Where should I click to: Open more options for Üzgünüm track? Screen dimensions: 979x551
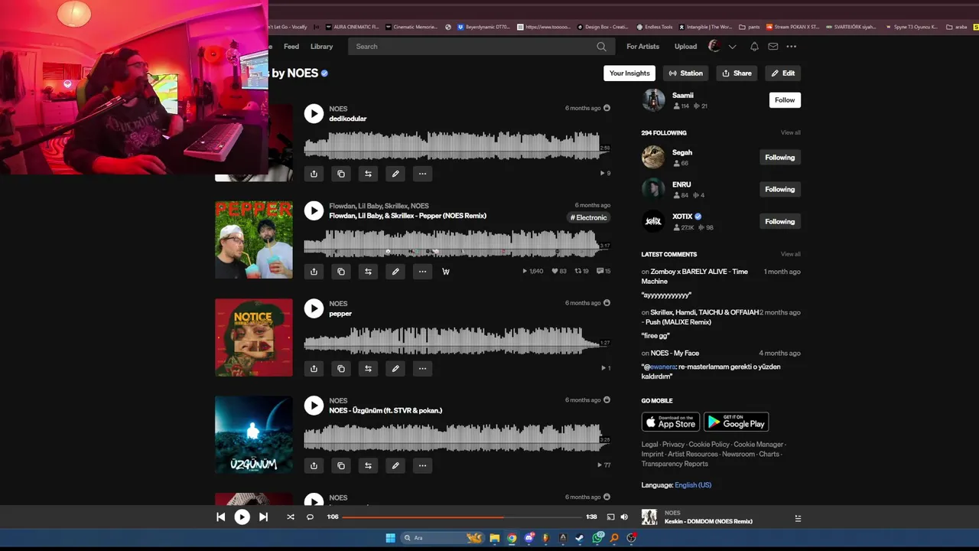click(422, 465)
